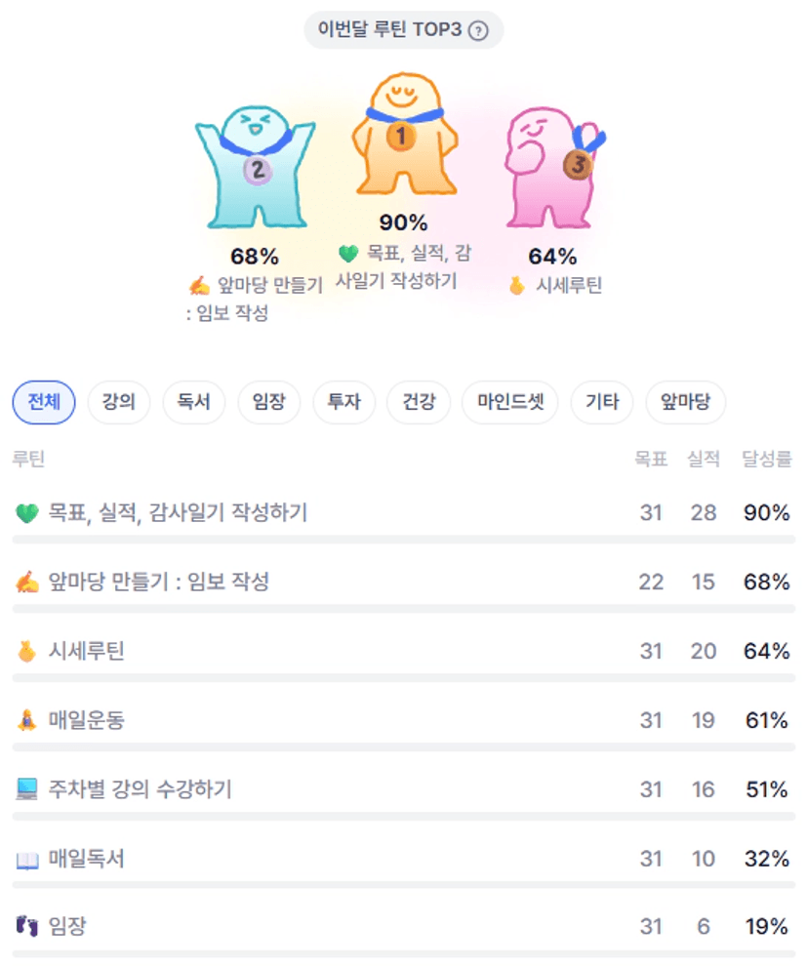
Task: Click the progress bar under 매일독서
Action: pyautogui.click(x=403, y=885)
